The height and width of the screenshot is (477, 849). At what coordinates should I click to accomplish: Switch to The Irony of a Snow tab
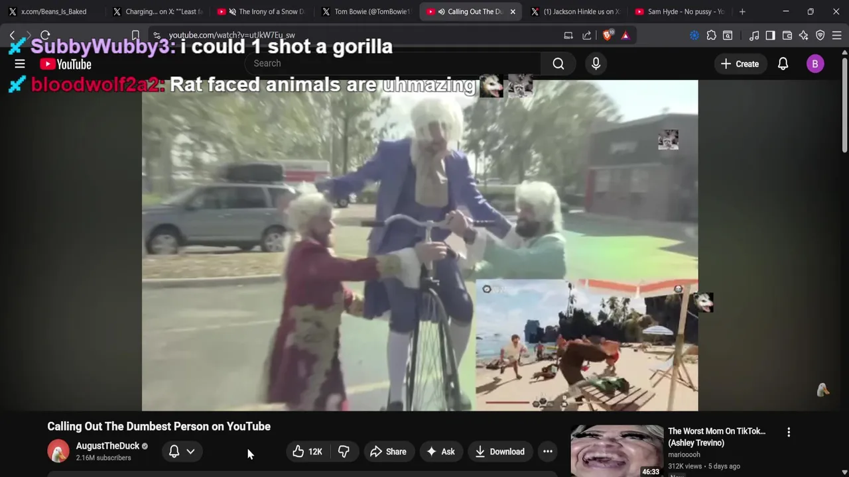(263, 12)
